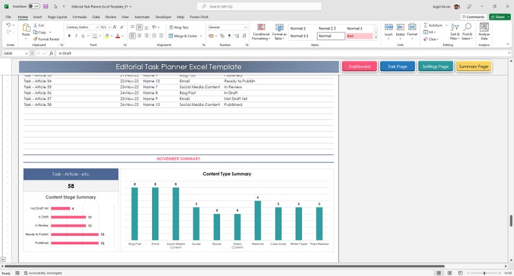Open the Clear dropdown
Screen dimensions: 514x276
[431, 39]
